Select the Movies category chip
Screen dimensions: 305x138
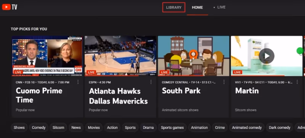pyautogui.click(x=94, y=127)
